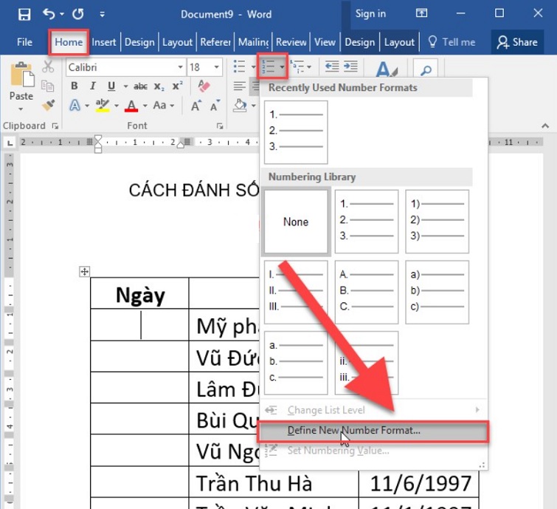The width and height of the screenshot is (557, 509).
Task: Click the Share button
Action: pyautogui.click(x=517, y=42)
